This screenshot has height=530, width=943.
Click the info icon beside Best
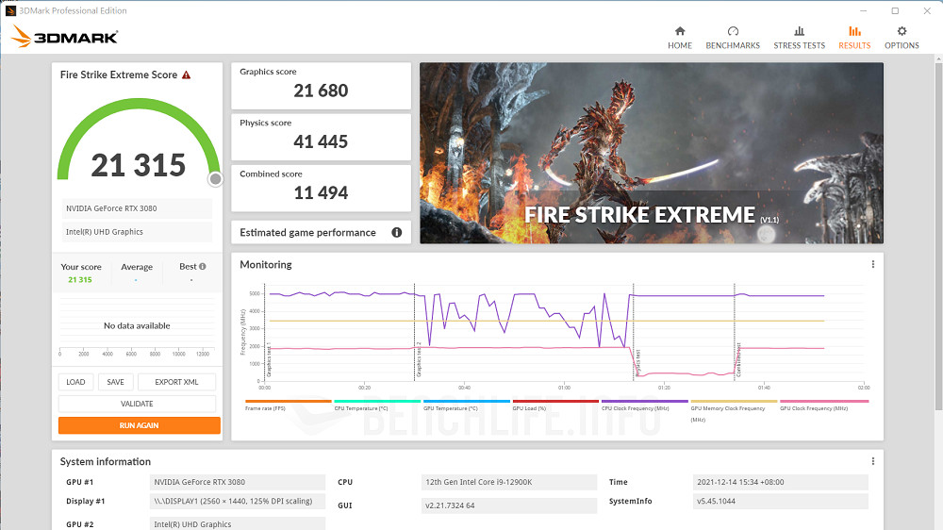203,267
